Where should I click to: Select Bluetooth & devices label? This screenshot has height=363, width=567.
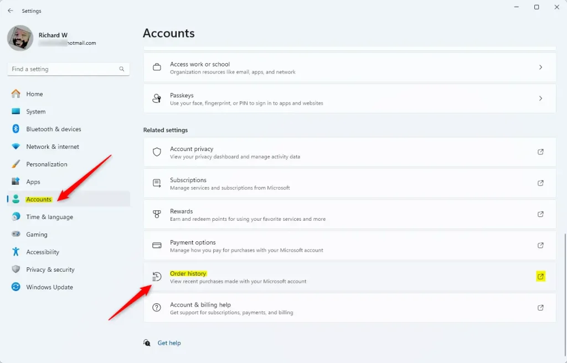click(54, 129)
